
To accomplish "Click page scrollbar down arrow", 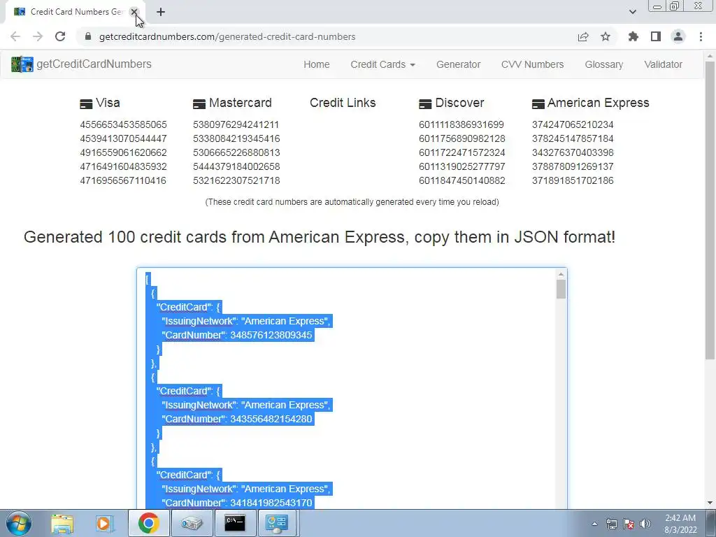I will click(710, 503).
